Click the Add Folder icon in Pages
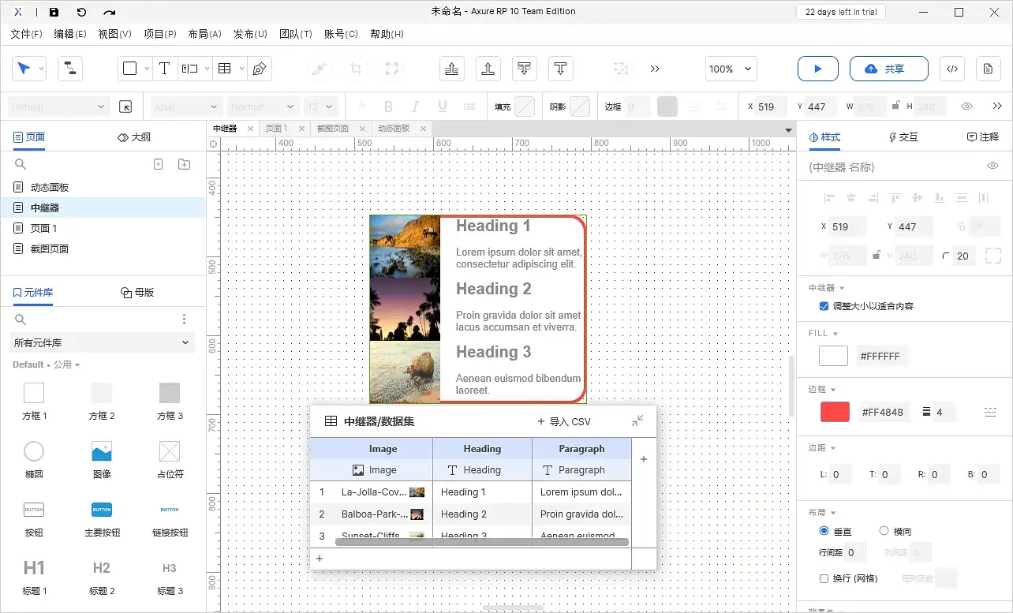The height and width of the screenshot is (613, 1013). pyautogui.click(x=184, y=164)
